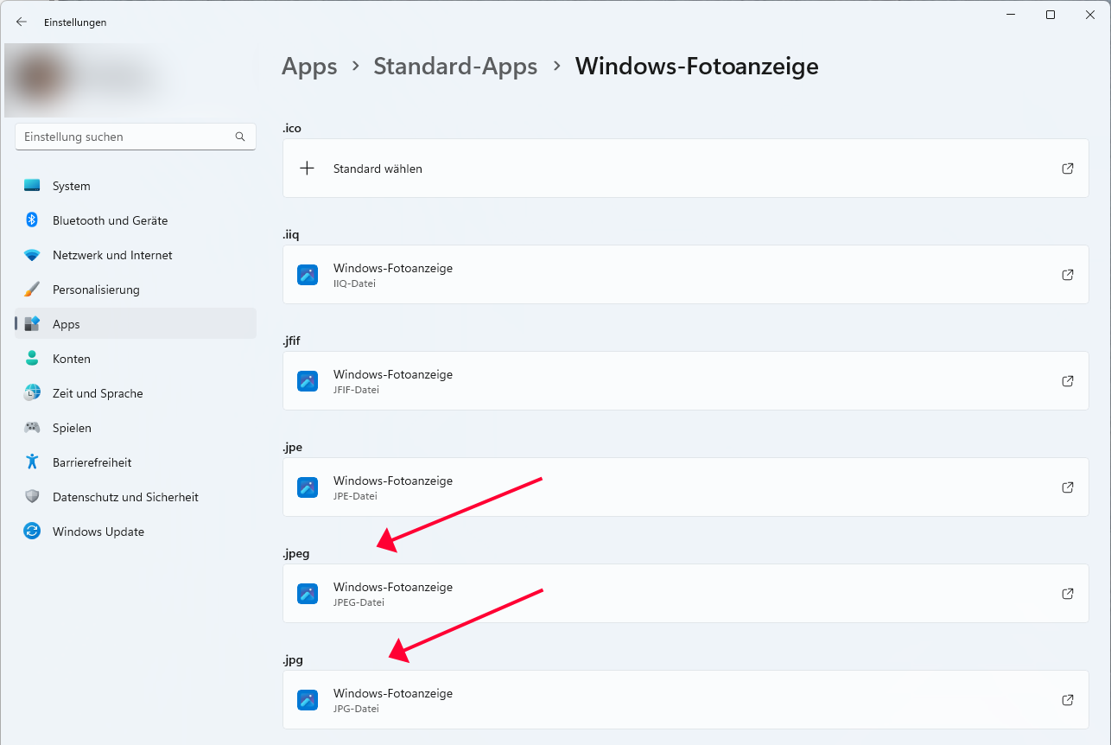Image resolution: width=1111 pixels, height=745 pixels.
Task: Click the Fotoanzeige icon in .jpe row
Action: pos(308,487)
